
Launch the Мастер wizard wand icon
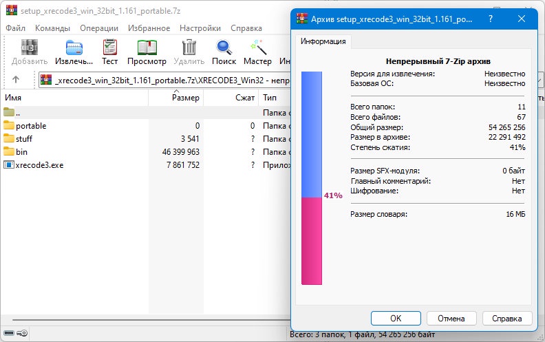[x=258, y=47]
